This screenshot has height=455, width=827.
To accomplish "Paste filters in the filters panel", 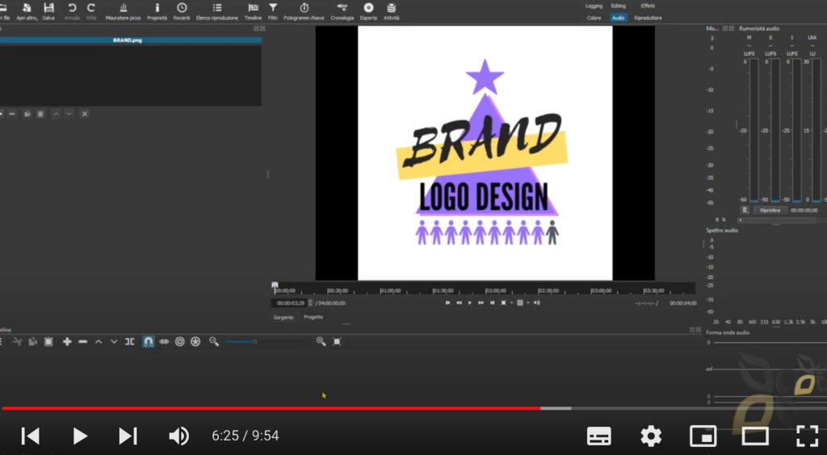I will (x=40, y=114).
